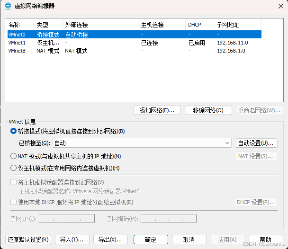The image size is (288, 249).
Task: Select the VMnet8 network row
Action: (135, 51)
